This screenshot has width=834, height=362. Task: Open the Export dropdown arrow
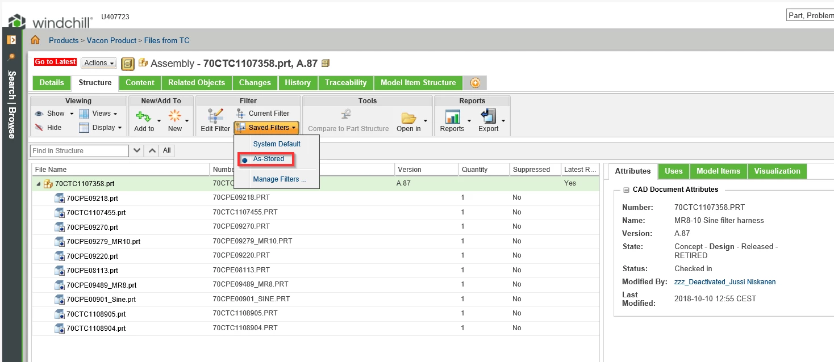tap(503, 121)
